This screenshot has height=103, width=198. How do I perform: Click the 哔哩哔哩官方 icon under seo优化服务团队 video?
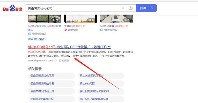[x=30, y=34]
